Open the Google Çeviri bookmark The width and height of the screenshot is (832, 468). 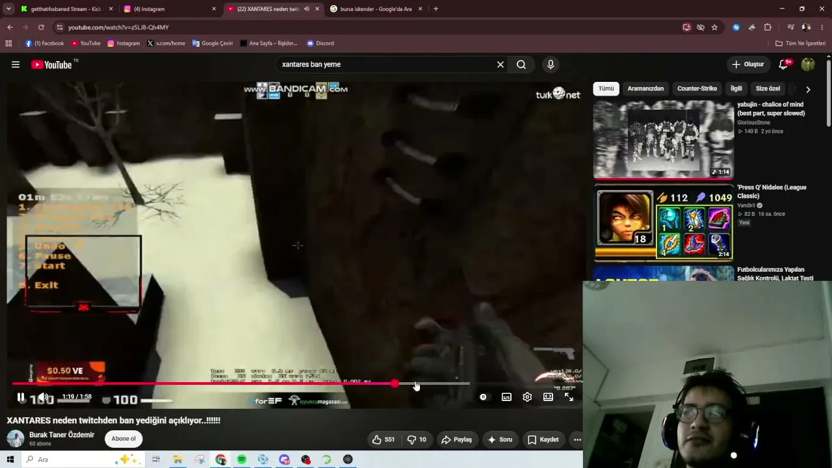pyautogui.click(x=213, y=44)
